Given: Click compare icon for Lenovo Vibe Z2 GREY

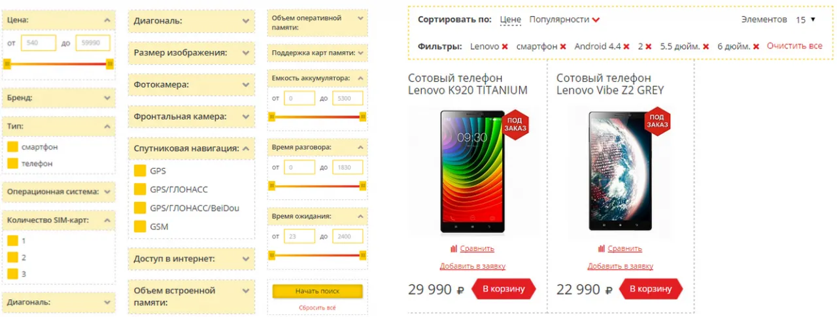Looking at the screenshot, I should (x=602, y=248).
